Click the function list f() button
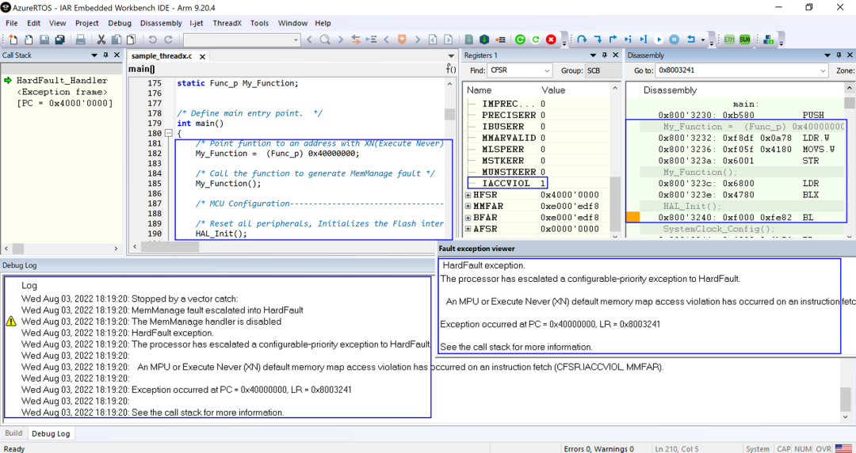 [451, 70]
